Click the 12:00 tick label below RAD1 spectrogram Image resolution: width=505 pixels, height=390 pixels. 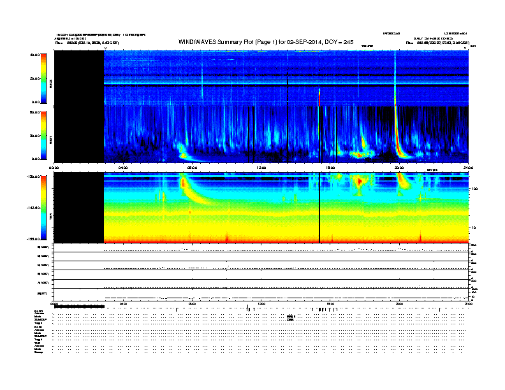pos(261,168)
